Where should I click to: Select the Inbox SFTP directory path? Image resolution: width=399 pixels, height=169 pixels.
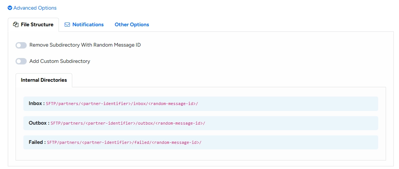(x=122, y=104)
